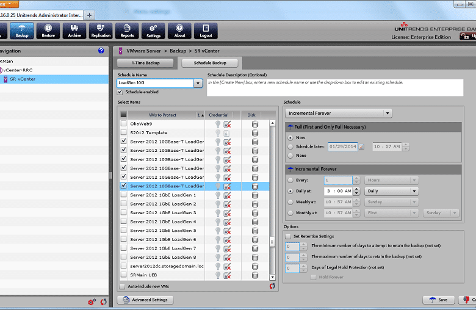The image size is (476, 310).
Task: Select the Full backup Now radio
Action: (290, 137)
